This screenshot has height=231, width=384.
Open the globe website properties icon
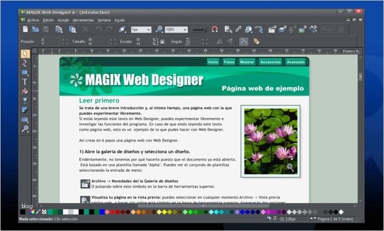pyautogui.click(x=249, y=30)
